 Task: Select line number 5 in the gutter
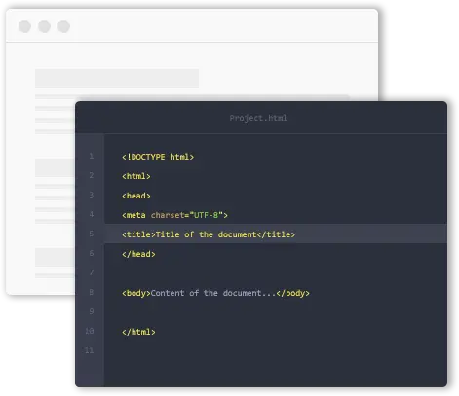(92, 234)
